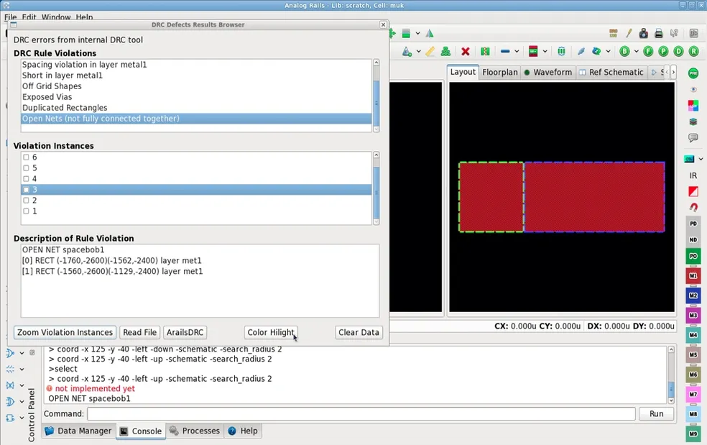Open the Data Manager tab

(78, 431)
